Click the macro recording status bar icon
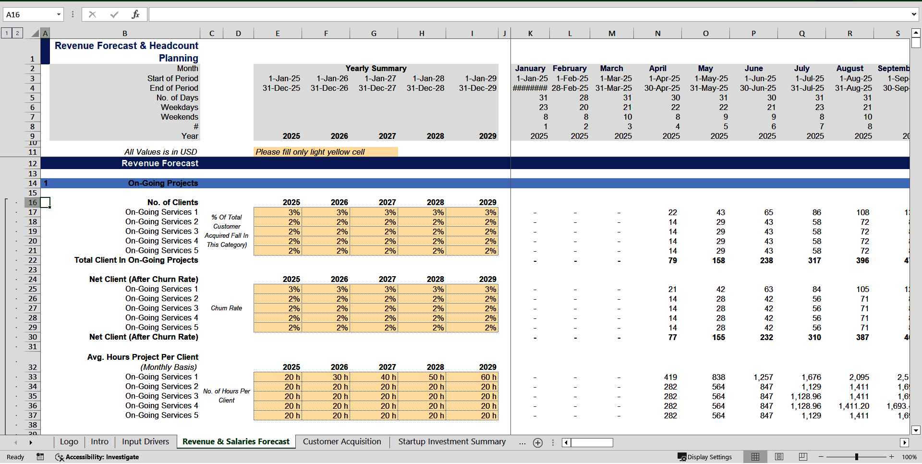 coord(40,457)
